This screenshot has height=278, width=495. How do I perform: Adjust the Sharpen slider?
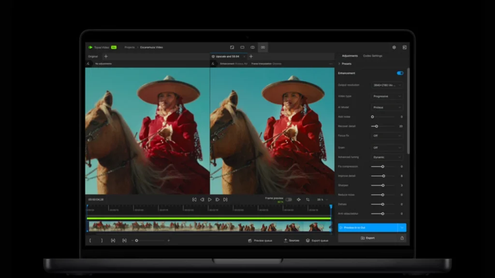pyautogui.click(x=382, y=185)
